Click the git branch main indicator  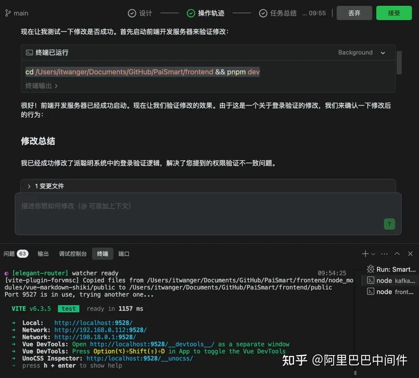(17, 13)
